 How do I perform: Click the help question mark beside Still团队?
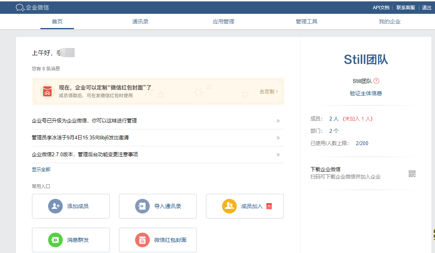pyautogui.click(x=376, y=81)
